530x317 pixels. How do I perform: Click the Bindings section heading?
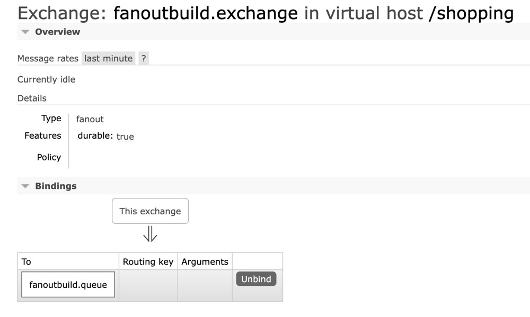coord(56,186)
